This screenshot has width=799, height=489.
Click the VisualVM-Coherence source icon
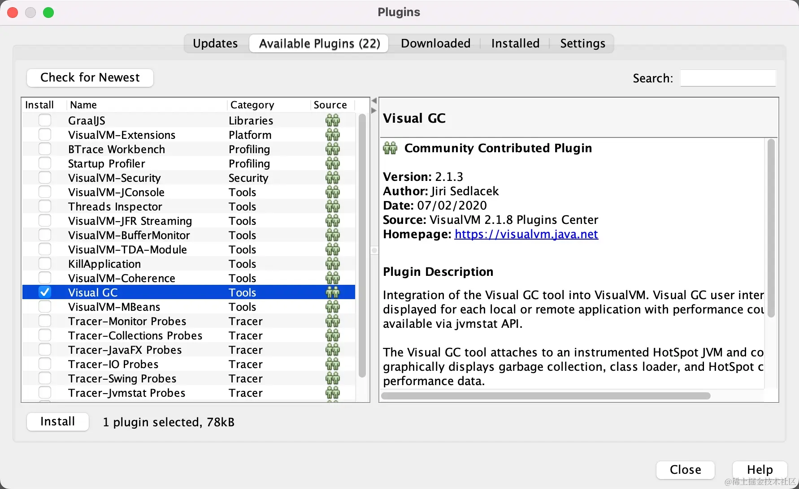coord(333,278)
